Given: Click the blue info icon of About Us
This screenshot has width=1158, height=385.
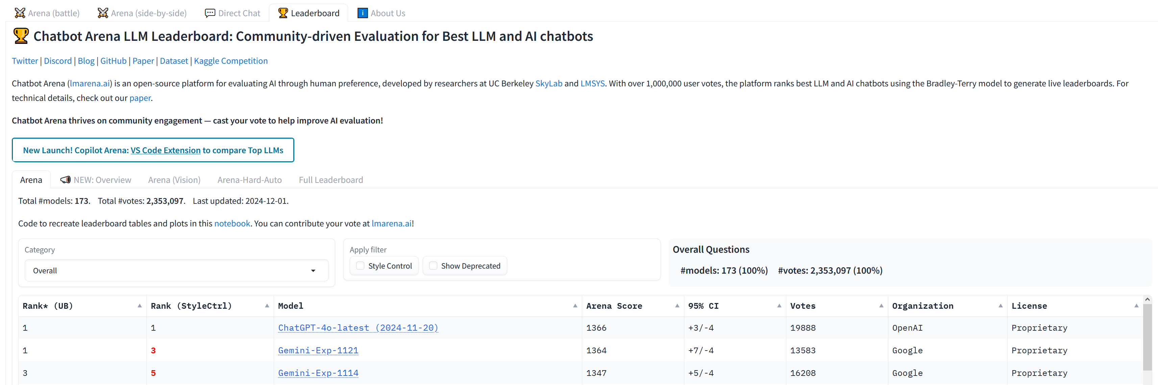Looking at the screenshot, I should point(362,13).
